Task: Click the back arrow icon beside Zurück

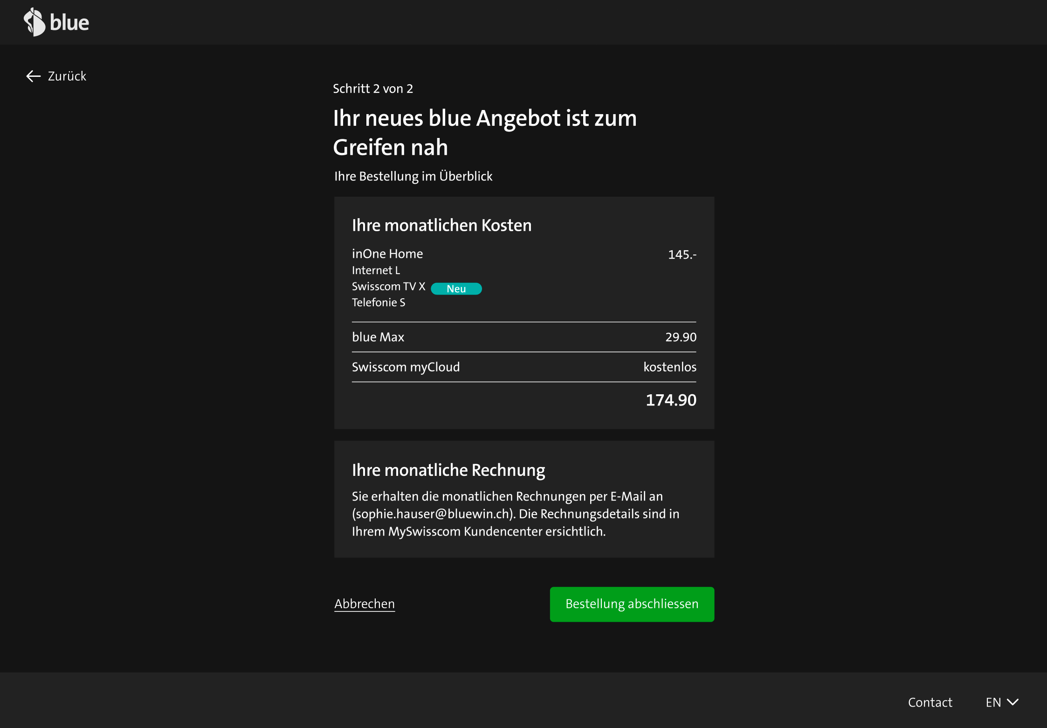Action: coord(34,76)
